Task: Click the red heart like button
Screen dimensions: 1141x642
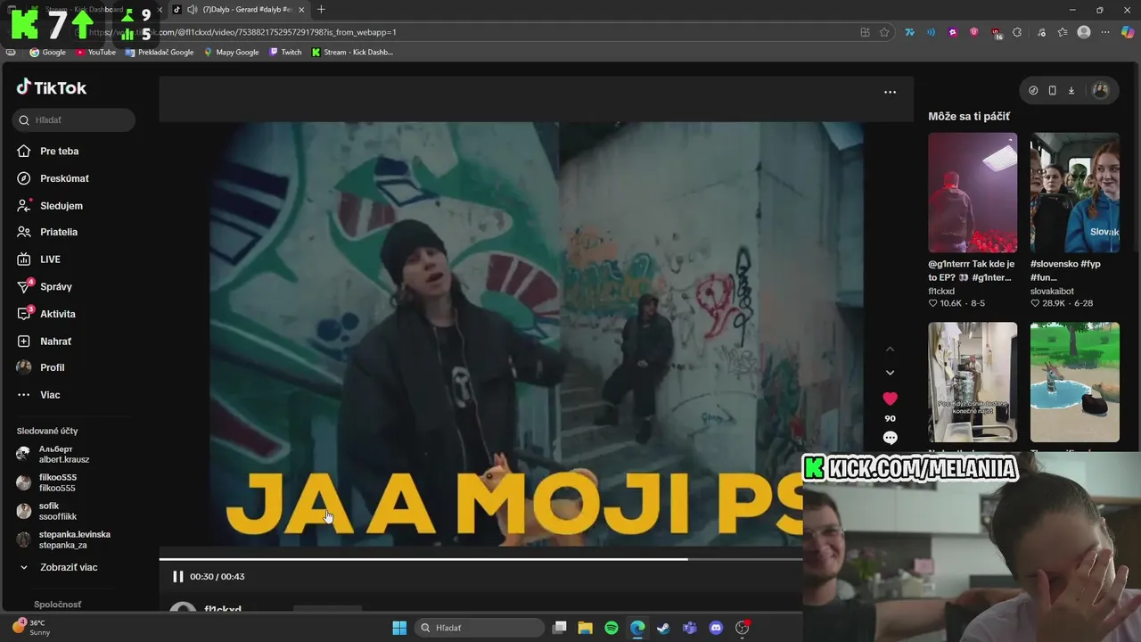Action: (890, 399)
